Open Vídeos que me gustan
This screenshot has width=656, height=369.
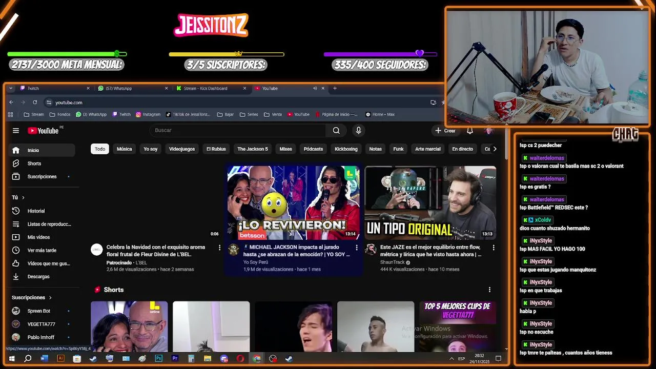click(43, 263)
